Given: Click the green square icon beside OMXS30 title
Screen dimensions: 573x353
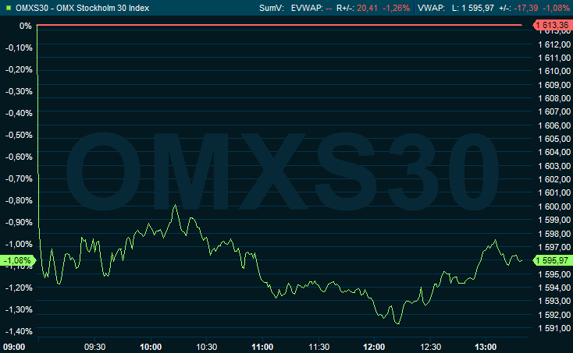Looking at the screenshot, I should click(9, 8).
